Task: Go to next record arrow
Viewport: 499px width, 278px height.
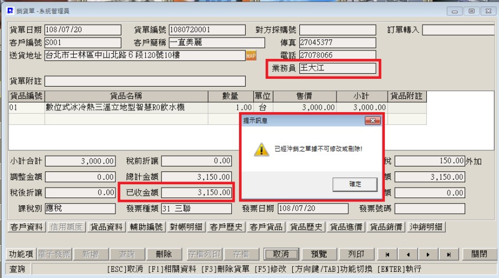Action: point(428,254)
